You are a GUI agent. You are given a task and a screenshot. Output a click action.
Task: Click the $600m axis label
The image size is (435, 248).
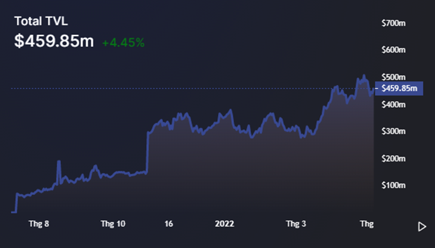tap(394, 50)
